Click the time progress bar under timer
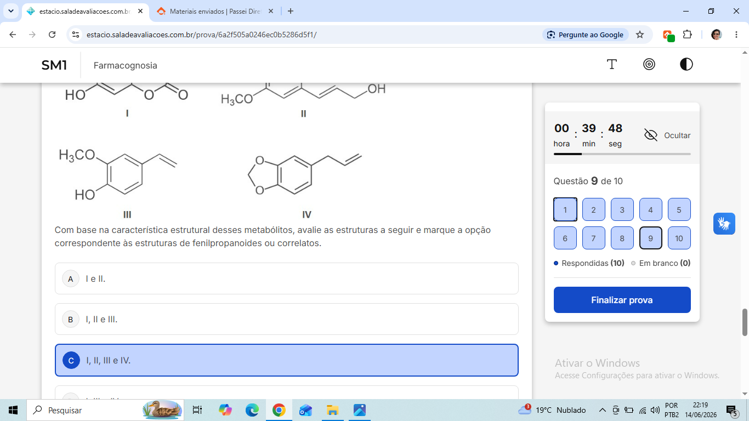 pyautogui.click(x=622, y=154)
